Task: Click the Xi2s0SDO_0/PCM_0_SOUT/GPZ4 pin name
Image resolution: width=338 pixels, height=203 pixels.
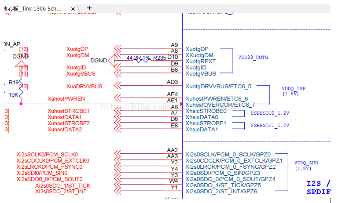Action: 231,179
